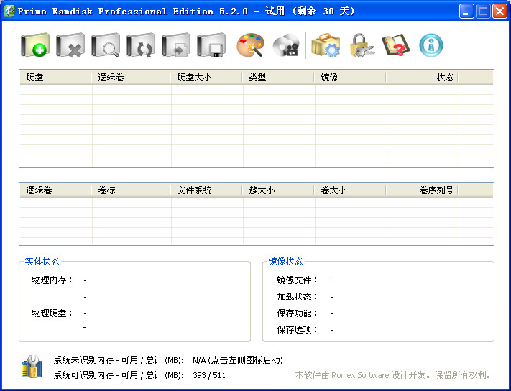Image resolution: width=511 pixels, height=391 pixels.
Task: Open the color palette icon in toolbar
Action: (x=251, y=46)
